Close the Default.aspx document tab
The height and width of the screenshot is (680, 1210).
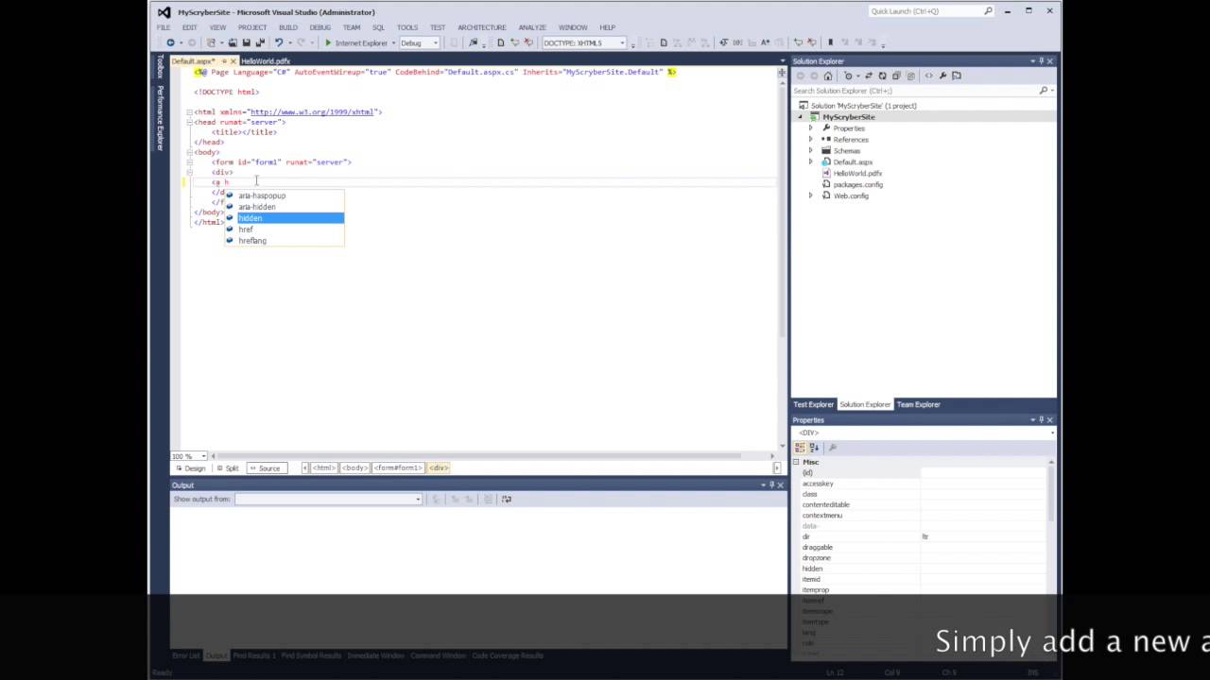[x=233, y=61]
